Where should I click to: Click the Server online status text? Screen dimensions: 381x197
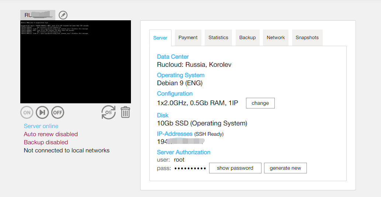click(x=41, y=126)
